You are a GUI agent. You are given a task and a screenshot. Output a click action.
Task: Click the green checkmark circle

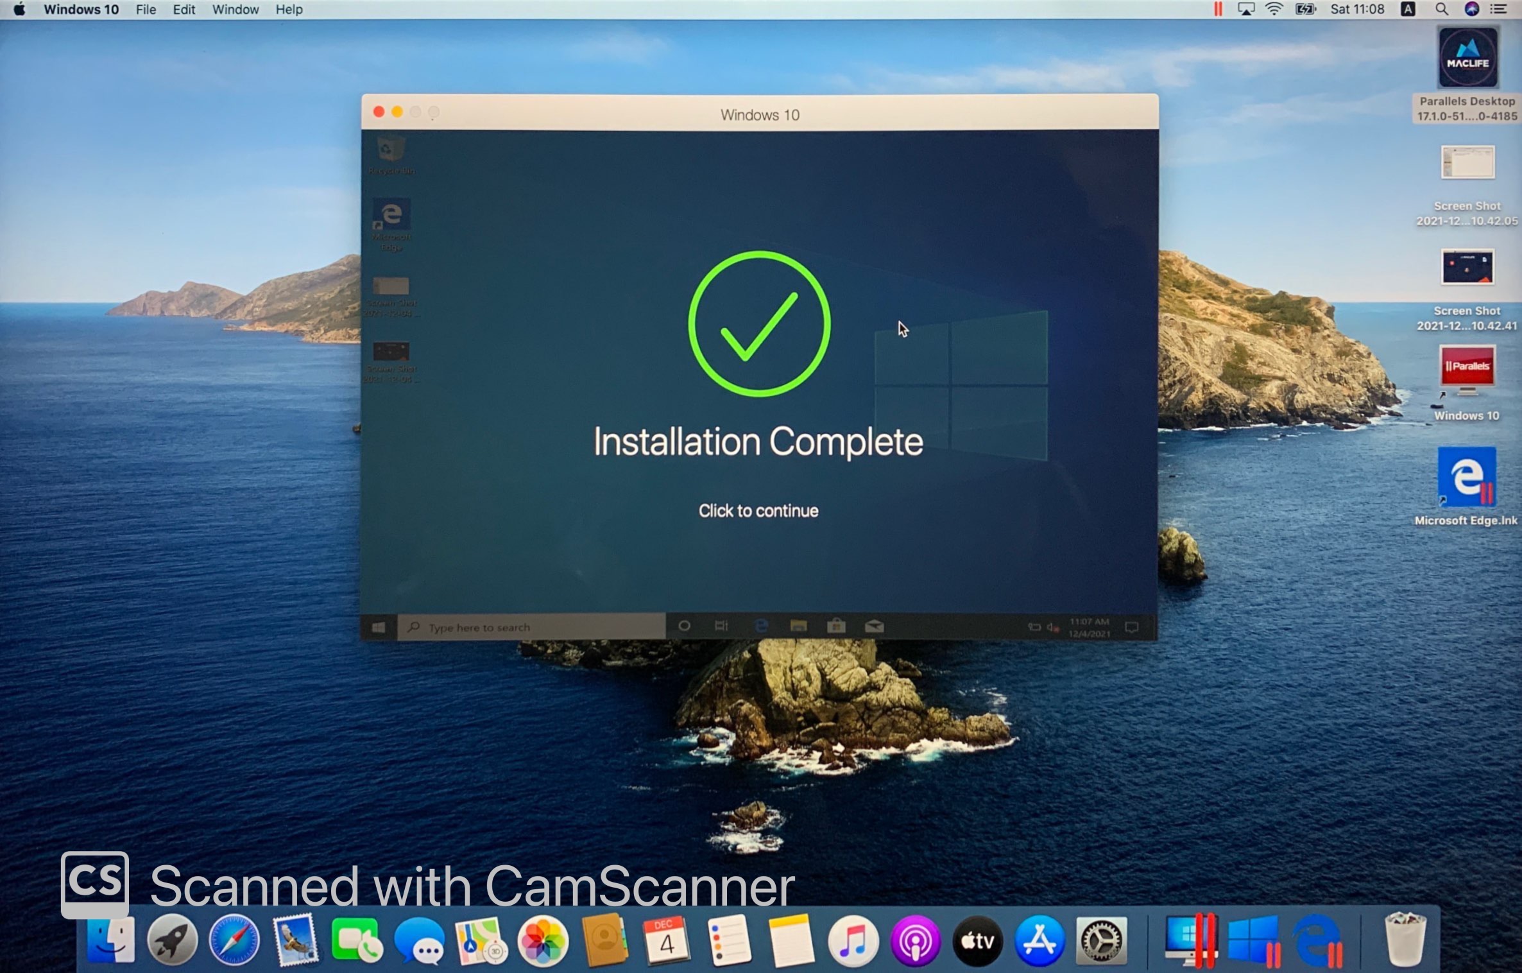[759, 324]
